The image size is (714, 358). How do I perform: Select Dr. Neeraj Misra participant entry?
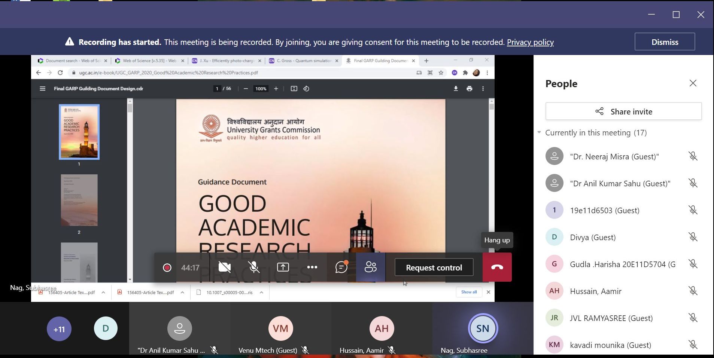pyautogui.click(x=614, y=156)
